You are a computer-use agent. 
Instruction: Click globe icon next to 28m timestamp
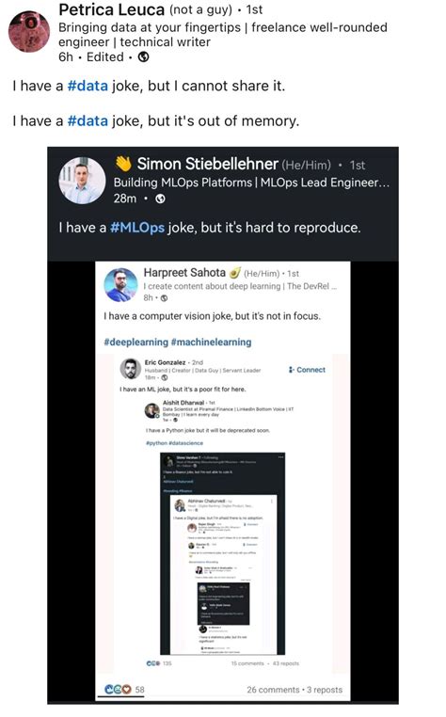[160, 199]
